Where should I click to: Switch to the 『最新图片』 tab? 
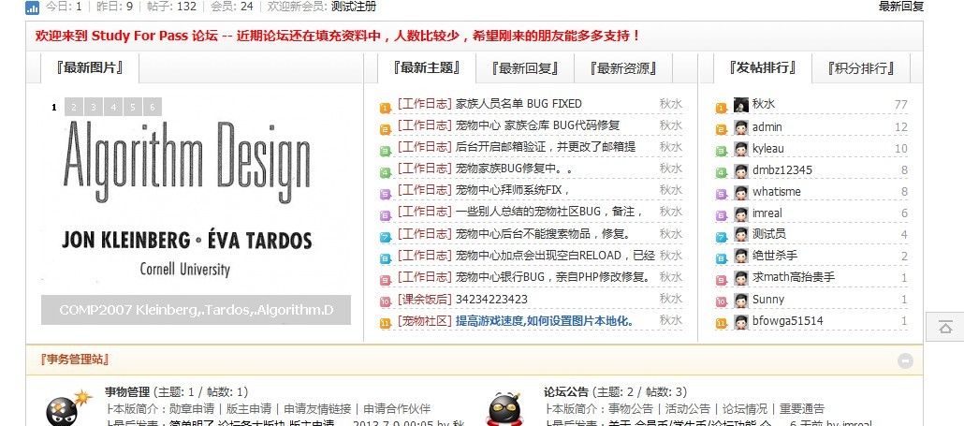[x=90, y=68]
